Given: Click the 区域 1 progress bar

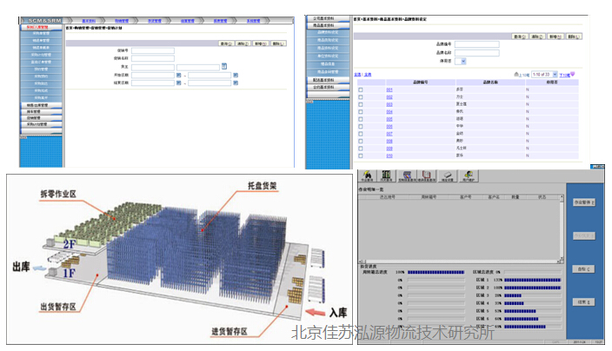Looking at the screenshot, I should click(532, 280).
